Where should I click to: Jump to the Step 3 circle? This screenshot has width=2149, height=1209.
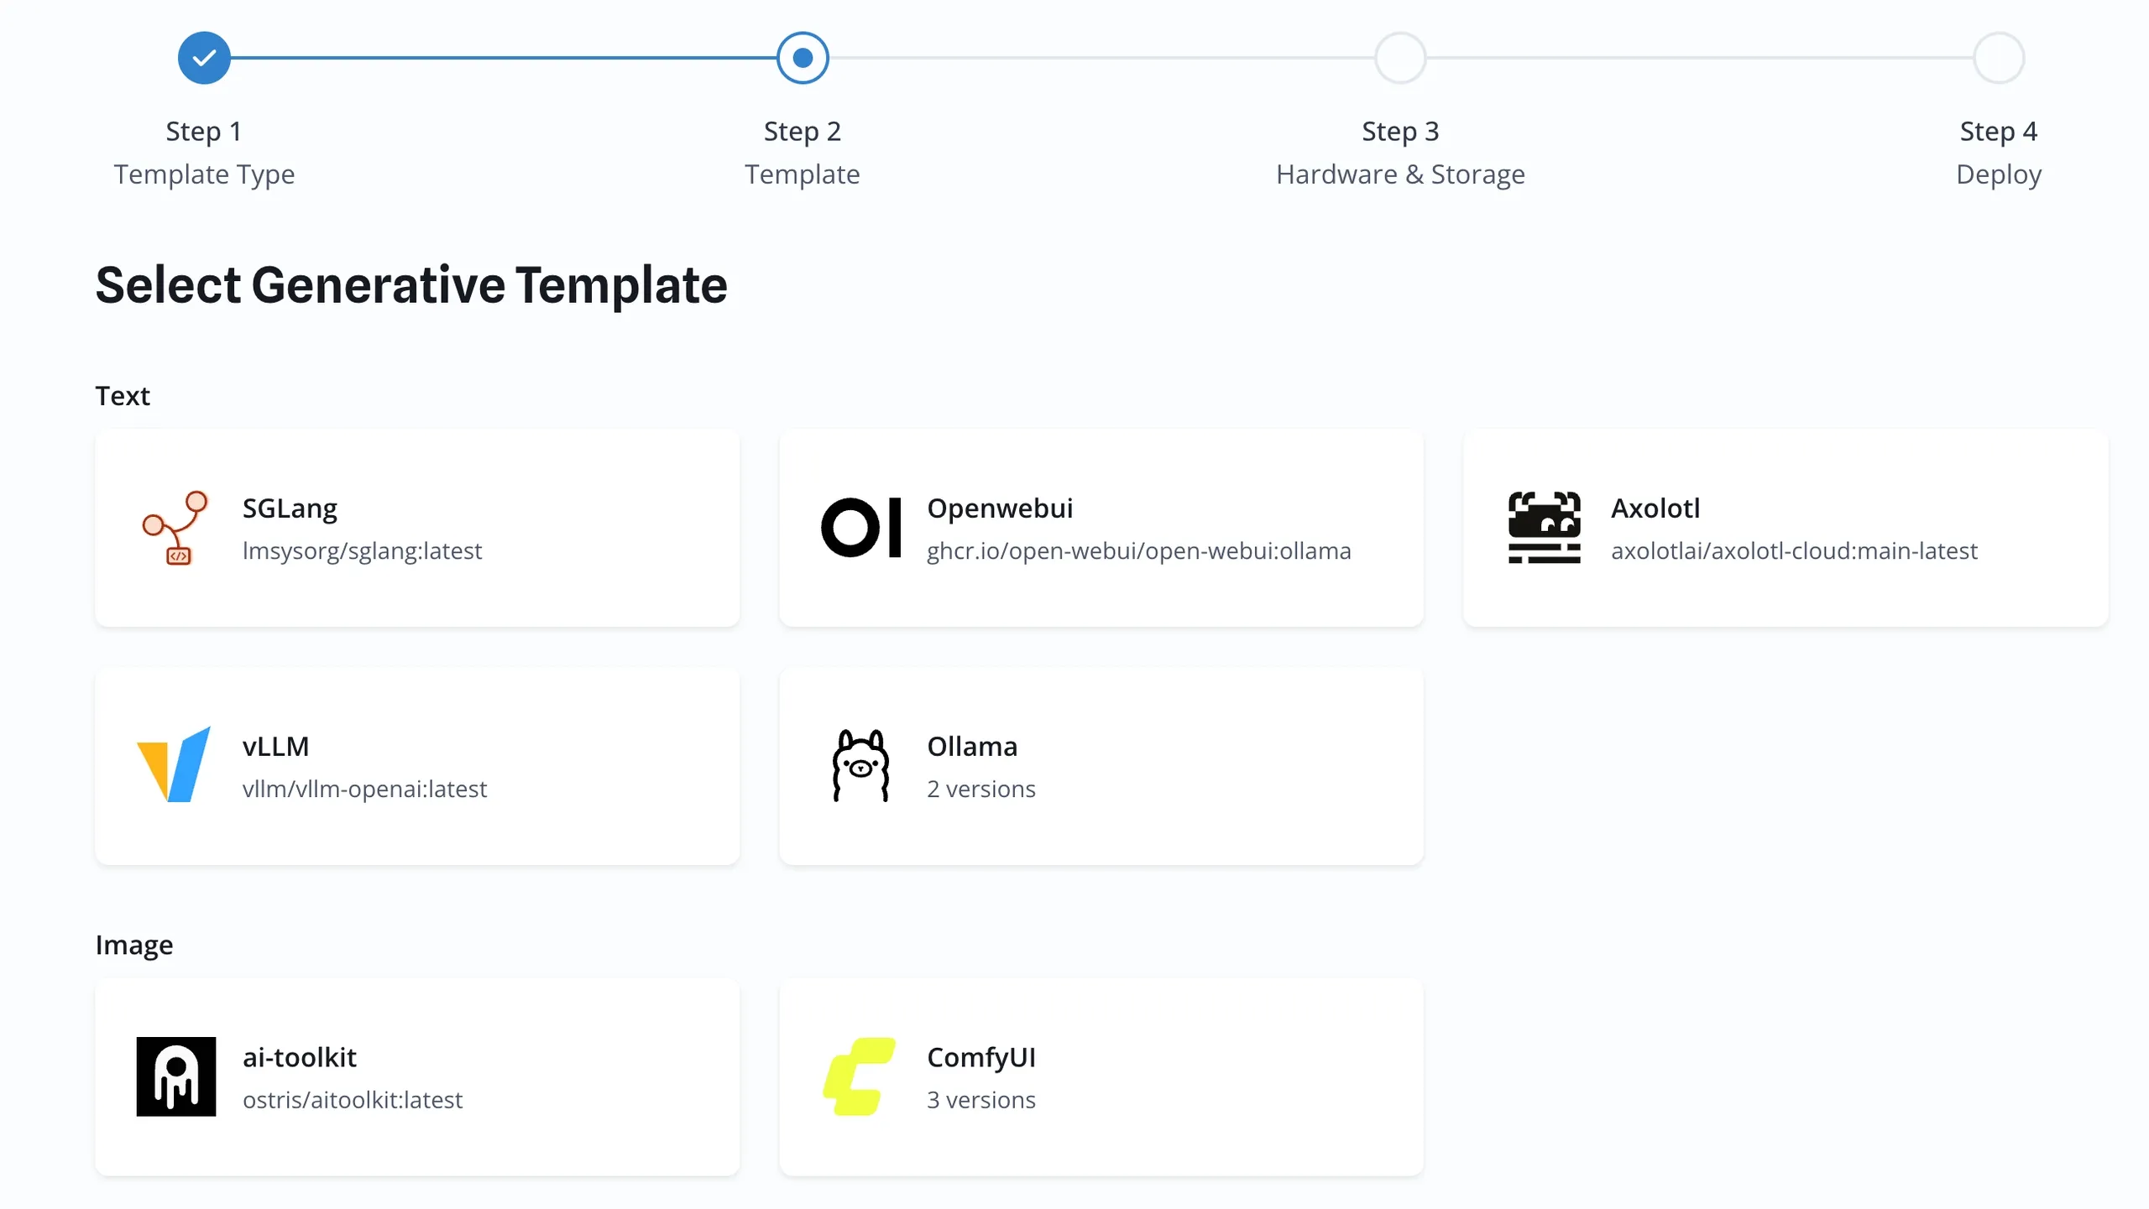[x=1400, y=58]
